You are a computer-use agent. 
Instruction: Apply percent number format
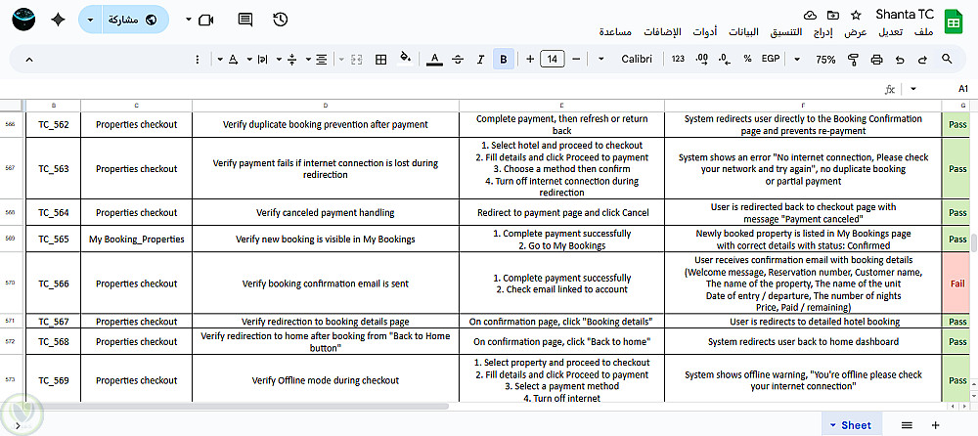747,60
